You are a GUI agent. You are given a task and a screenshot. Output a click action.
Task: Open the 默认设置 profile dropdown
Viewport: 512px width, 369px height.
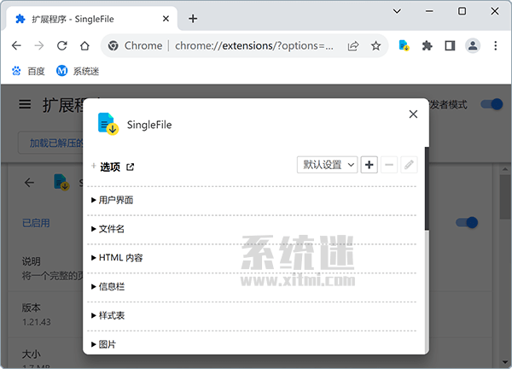coord(327,165)
